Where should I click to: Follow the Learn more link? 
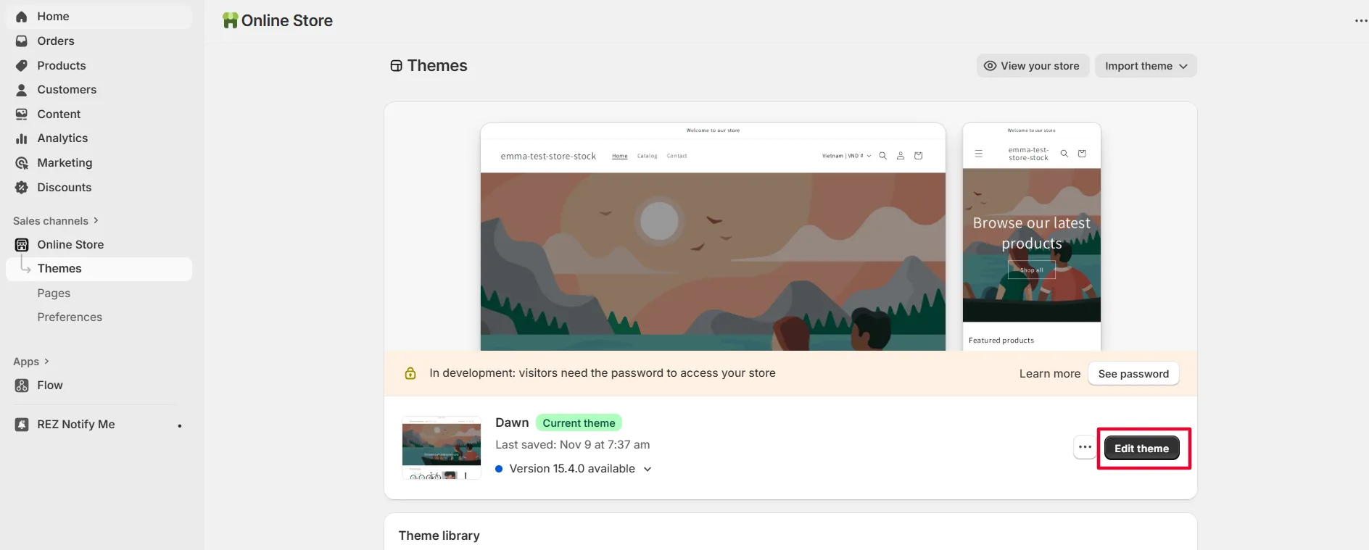[x=1049, y=374]
